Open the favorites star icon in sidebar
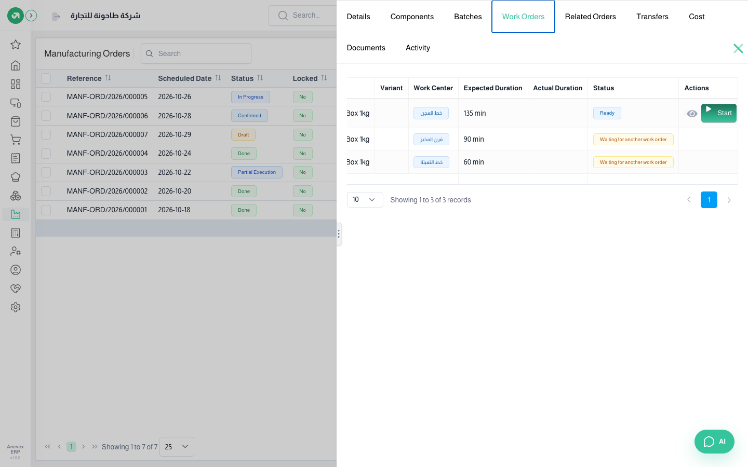 coord(16,45)
